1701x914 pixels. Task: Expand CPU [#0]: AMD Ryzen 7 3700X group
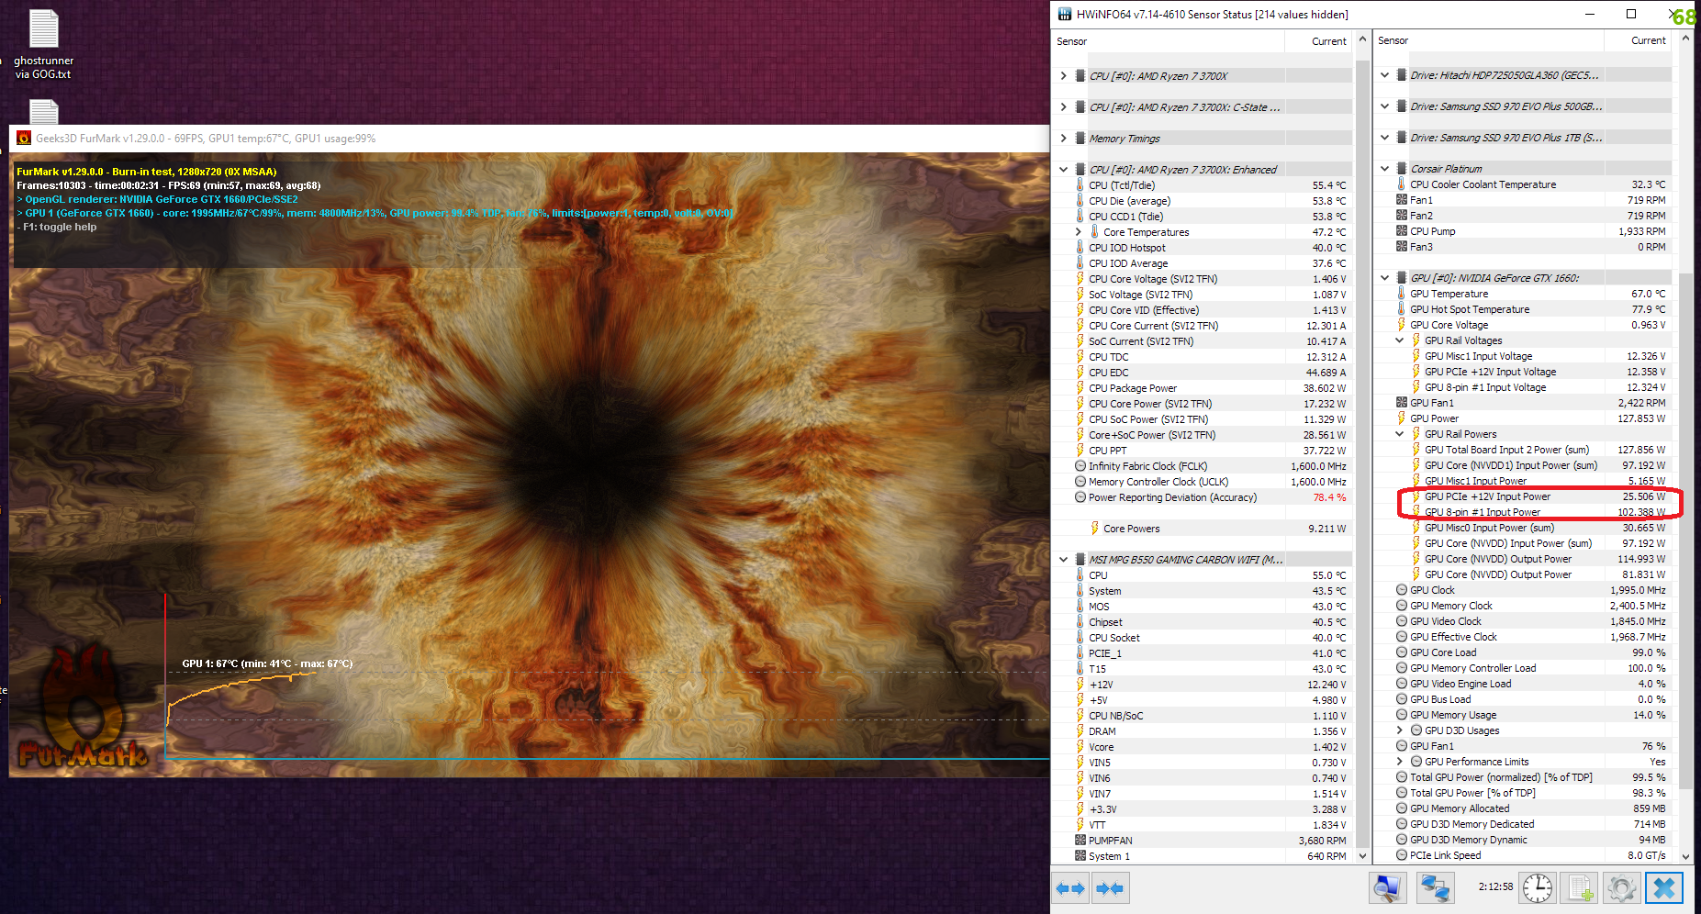tap(1064, 76)
